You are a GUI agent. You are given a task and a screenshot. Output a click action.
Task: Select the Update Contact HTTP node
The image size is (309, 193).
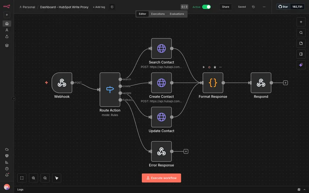[161, 117]
